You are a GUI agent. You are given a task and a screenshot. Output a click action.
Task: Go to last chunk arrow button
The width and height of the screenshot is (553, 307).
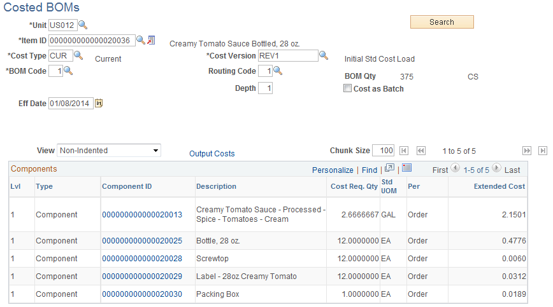pos(543,151)
